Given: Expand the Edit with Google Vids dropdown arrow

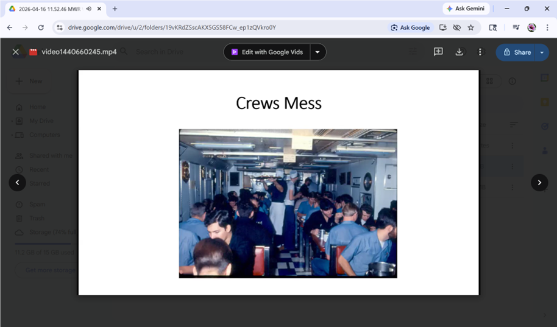Looking at the screenshot, I should click(x=318, y=52).
